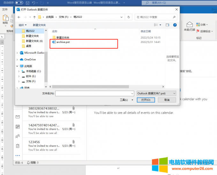
Task: Open the file type filter dropdown
Action: pyautogui.click(x=156, y=94)
